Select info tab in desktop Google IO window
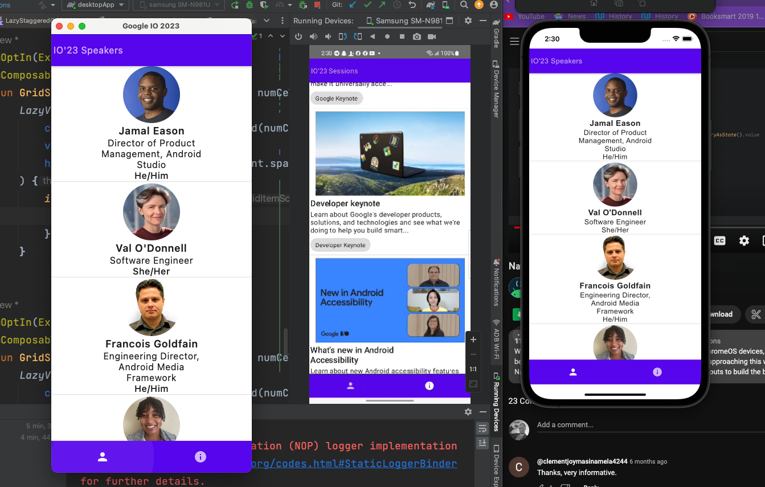765x487 pixels. 200,457
